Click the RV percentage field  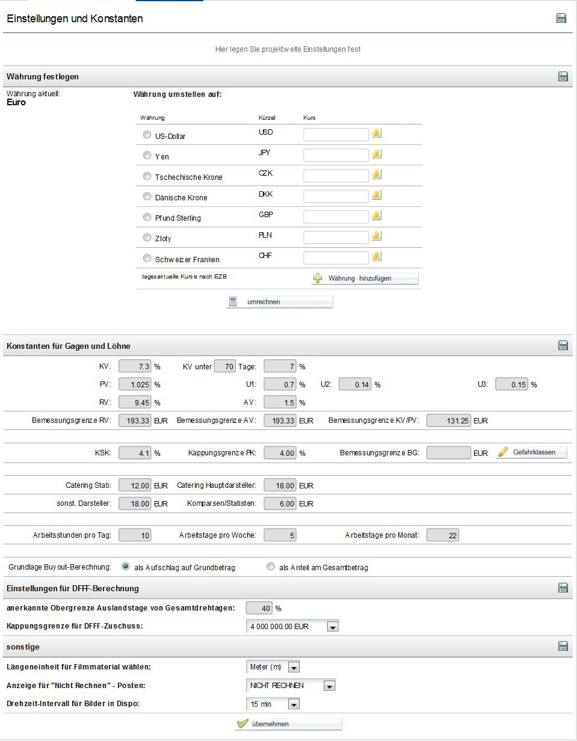(135, 402)
